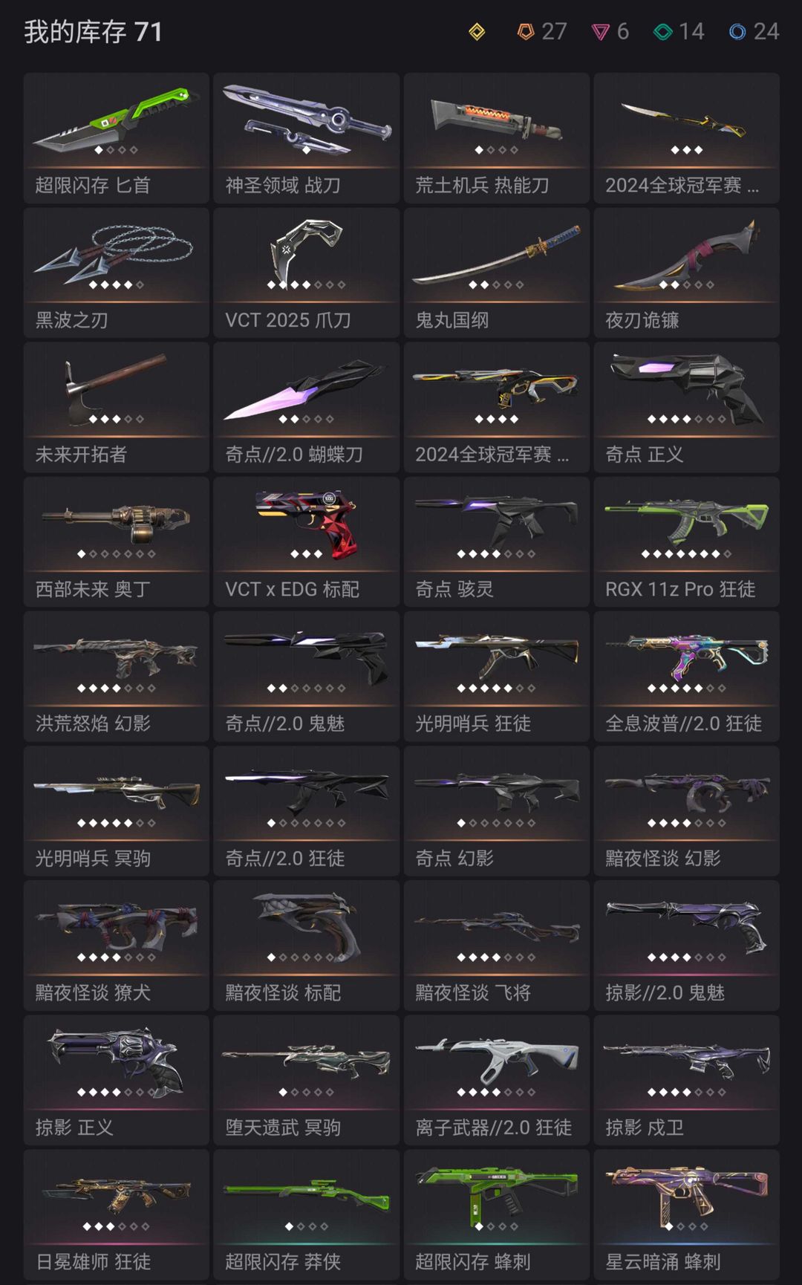Filter by the pink triangle tier showing 6
Viewport: 802px width, 1285px height.
click(610, 31)
